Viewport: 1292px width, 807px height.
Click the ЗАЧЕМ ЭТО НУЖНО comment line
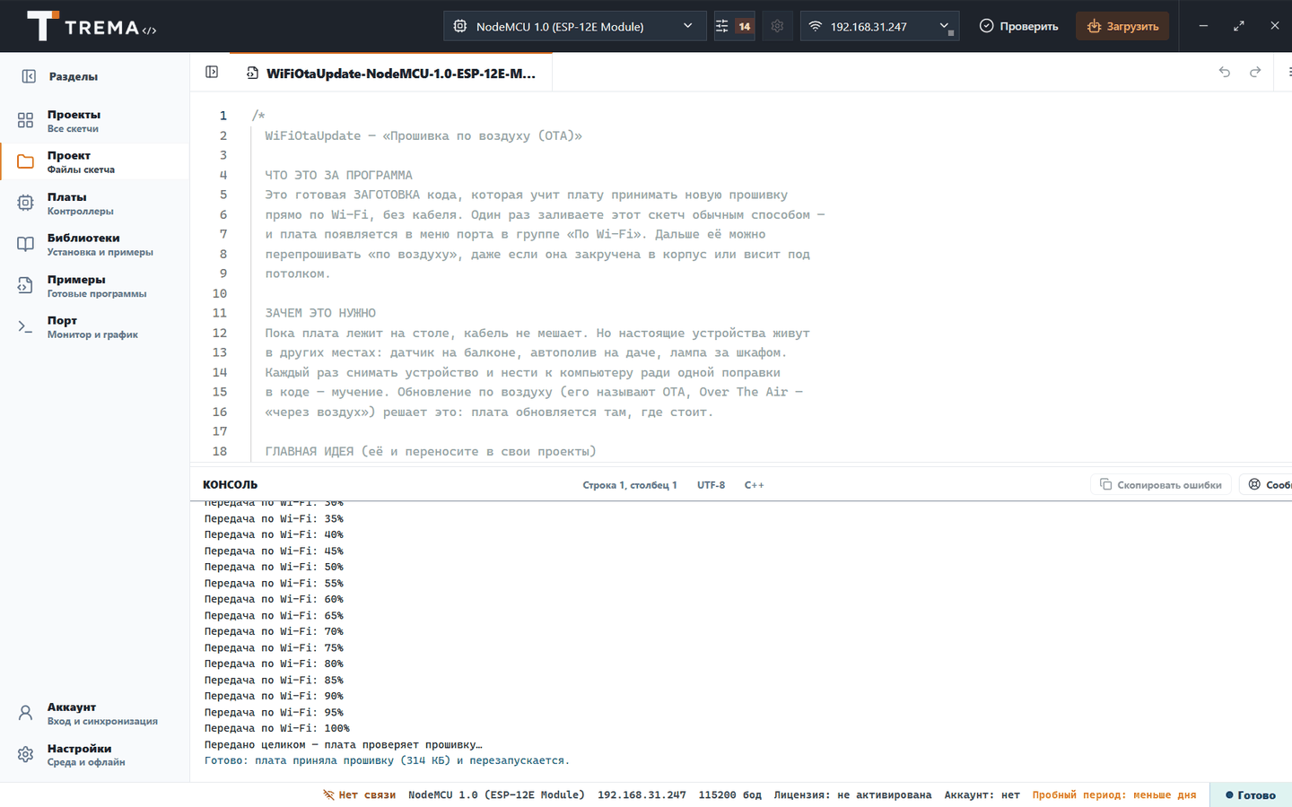click(320, 313)
